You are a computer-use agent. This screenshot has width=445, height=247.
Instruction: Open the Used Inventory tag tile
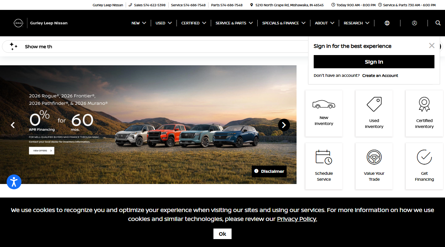coord(374,113)
